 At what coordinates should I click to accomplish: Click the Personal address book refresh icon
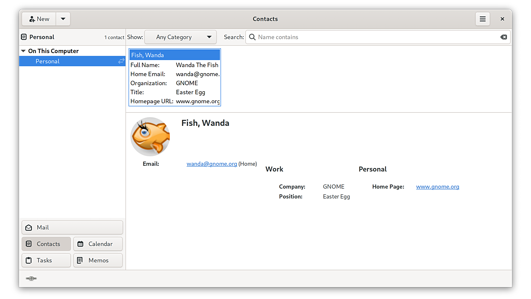click(121, 61)
